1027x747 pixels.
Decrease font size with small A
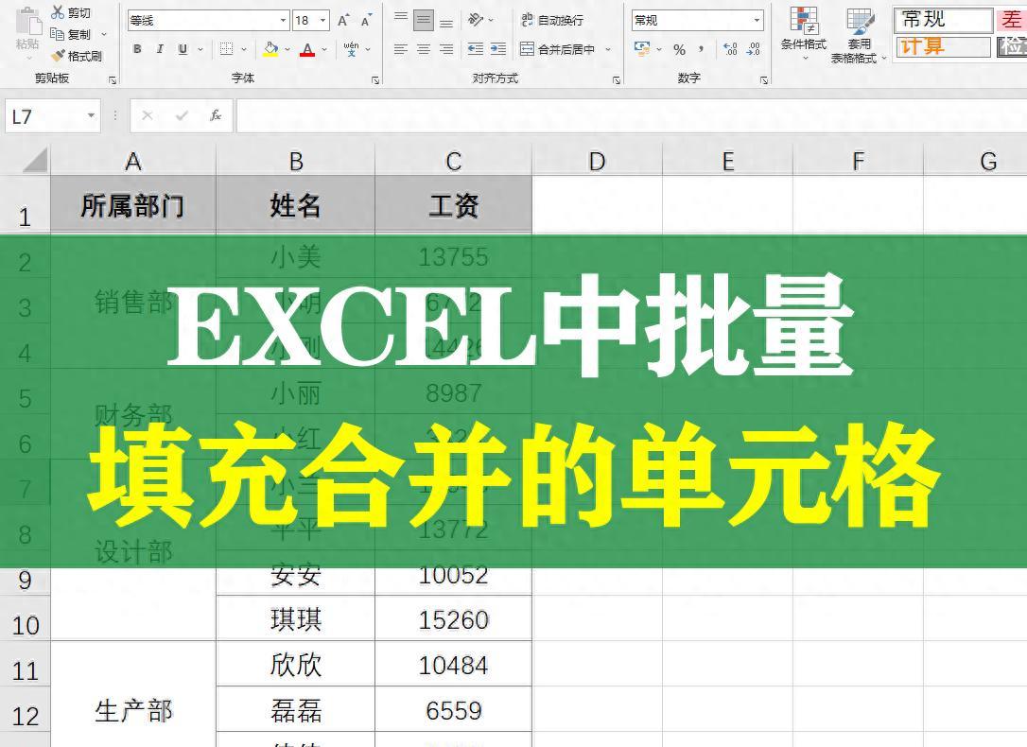[366, 20]
